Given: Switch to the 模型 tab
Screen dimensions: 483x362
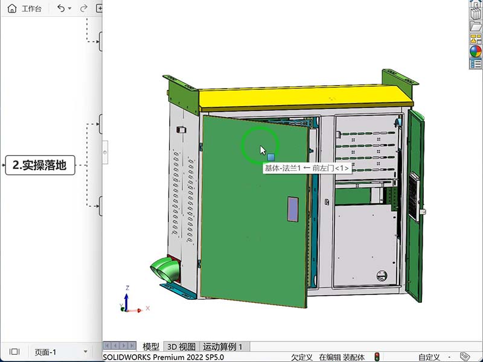Looking at the screenshot, I should pyautogui.click(x=151, y=346).
